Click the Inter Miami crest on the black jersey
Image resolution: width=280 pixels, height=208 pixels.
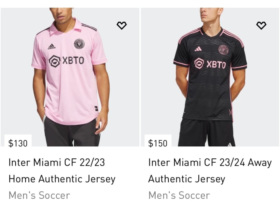(223, 50)
